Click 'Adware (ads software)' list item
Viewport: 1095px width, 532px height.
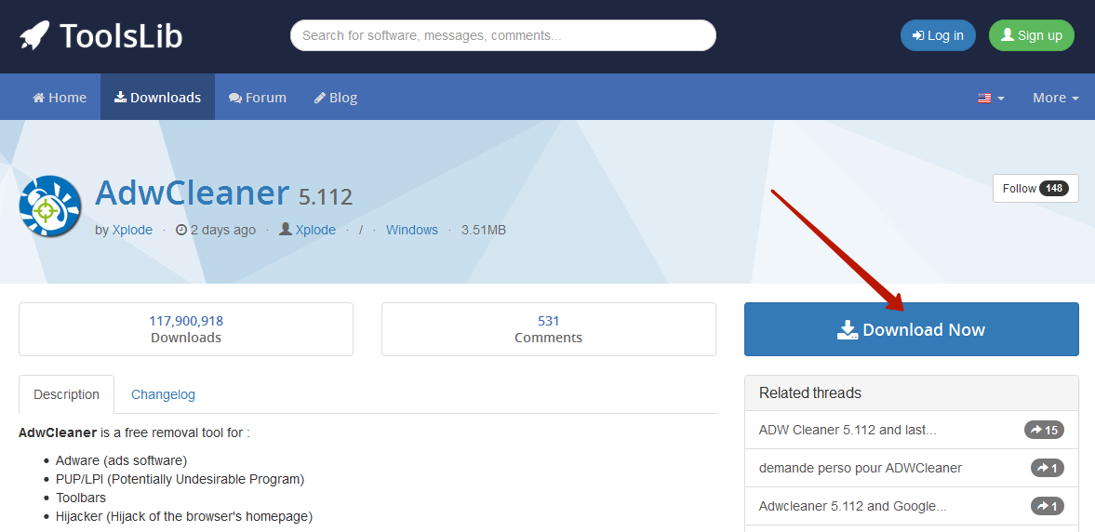(x=122, y=460)
